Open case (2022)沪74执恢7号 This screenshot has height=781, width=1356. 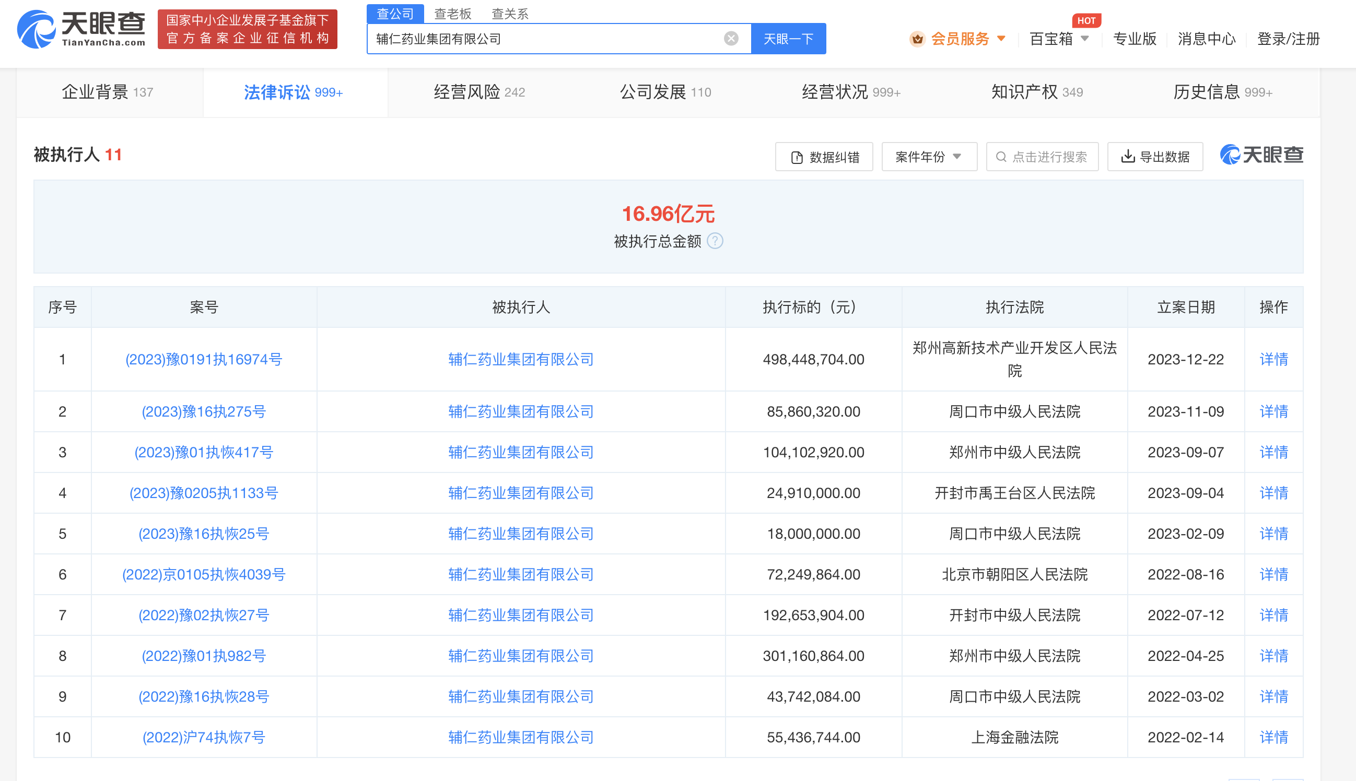point(204,738)
